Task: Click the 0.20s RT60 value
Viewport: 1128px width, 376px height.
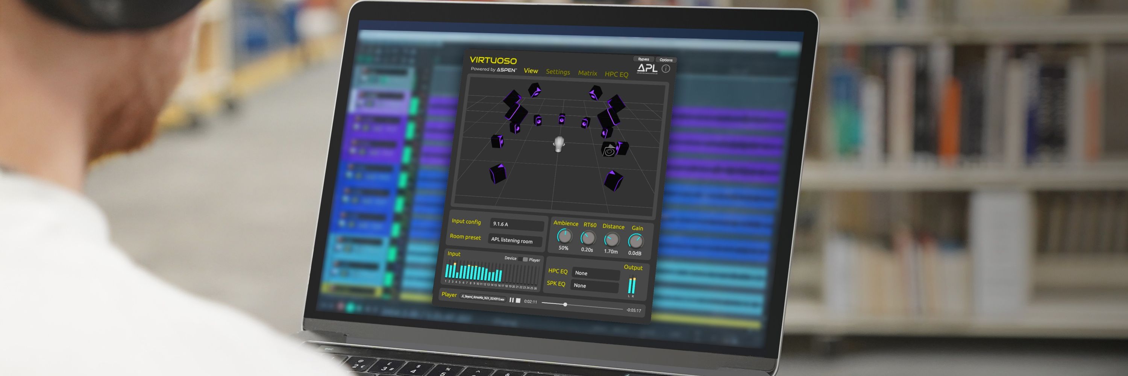Action: point(587,250)
